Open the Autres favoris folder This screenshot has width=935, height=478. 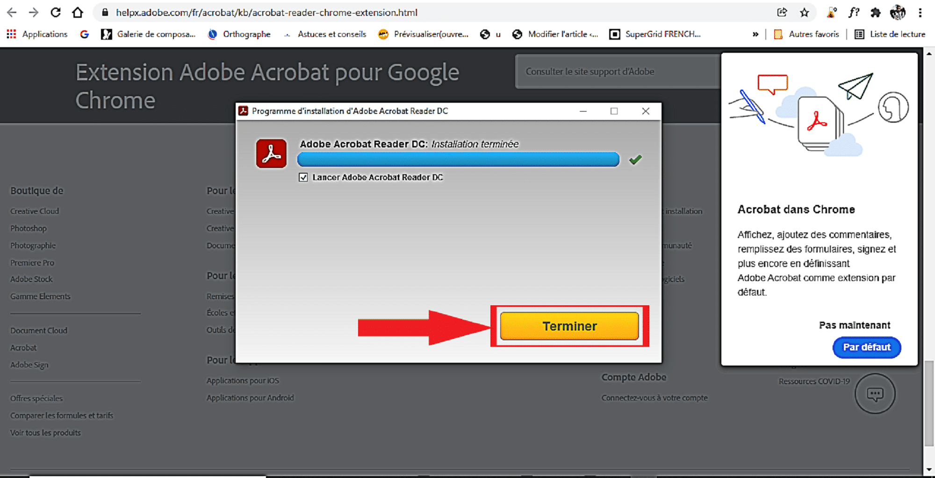(x=806, y=34)
